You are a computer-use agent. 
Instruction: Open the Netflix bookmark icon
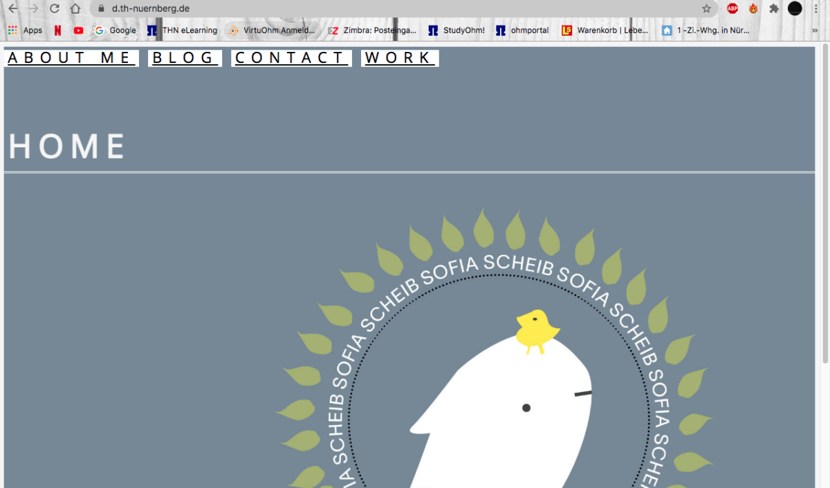[x=57, y=30]
